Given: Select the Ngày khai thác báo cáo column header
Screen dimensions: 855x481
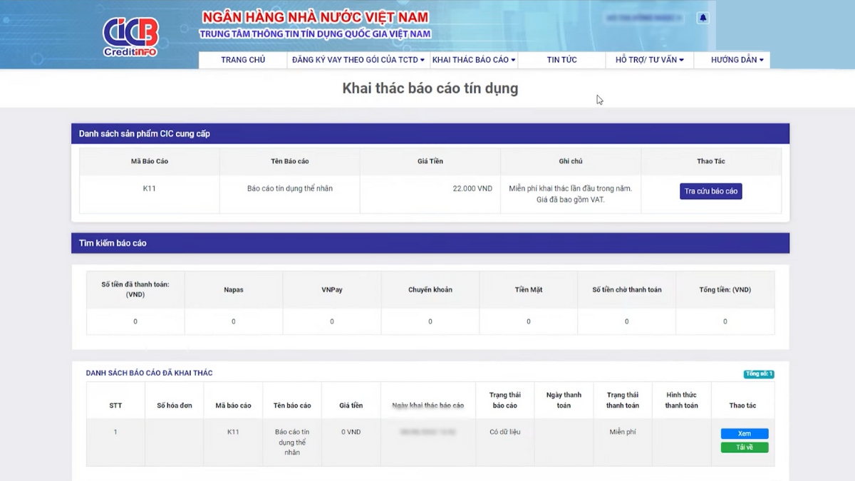Looking at the screenshot, I should coord(428,404).
